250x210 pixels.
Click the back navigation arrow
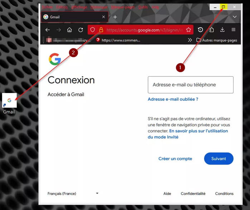48,30
